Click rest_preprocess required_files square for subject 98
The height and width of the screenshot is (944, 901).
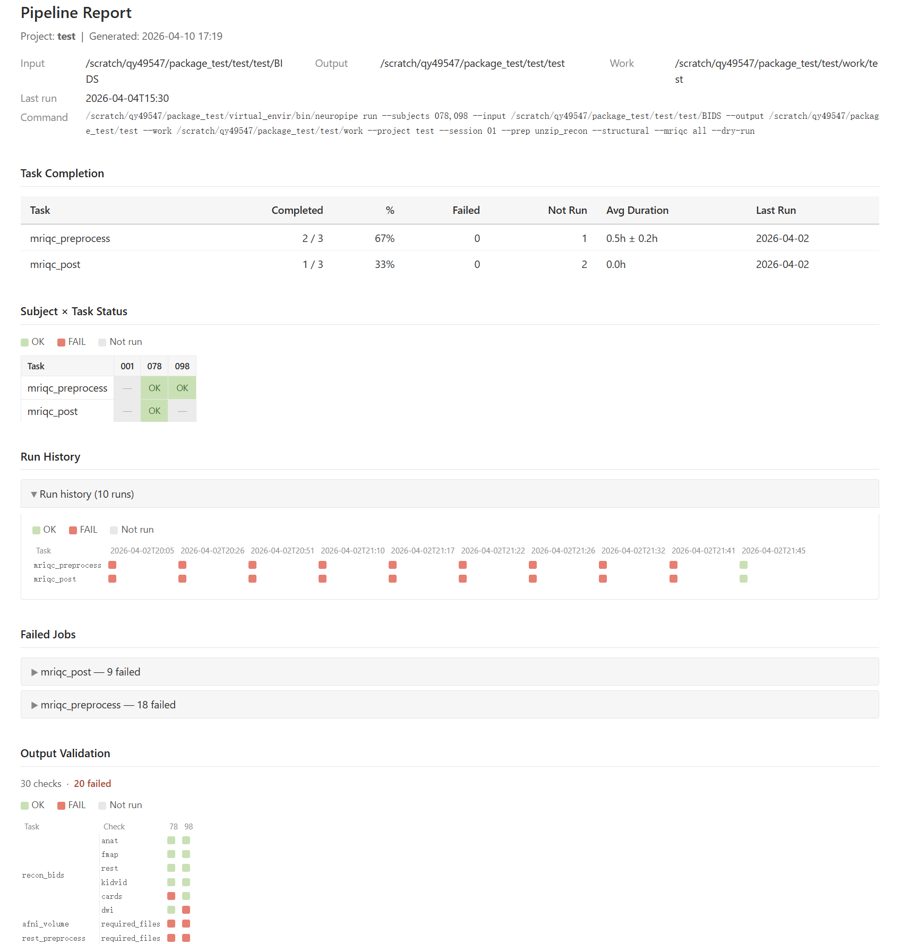186,938
